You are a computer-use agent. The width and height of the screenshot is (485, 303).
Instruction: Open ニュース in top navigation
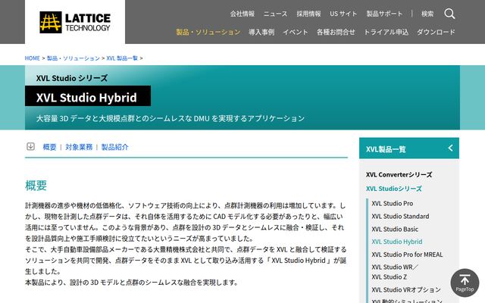pos(275,14)
